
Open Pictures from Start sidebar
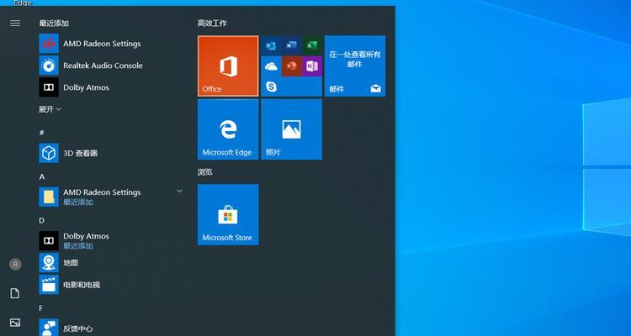15,323
